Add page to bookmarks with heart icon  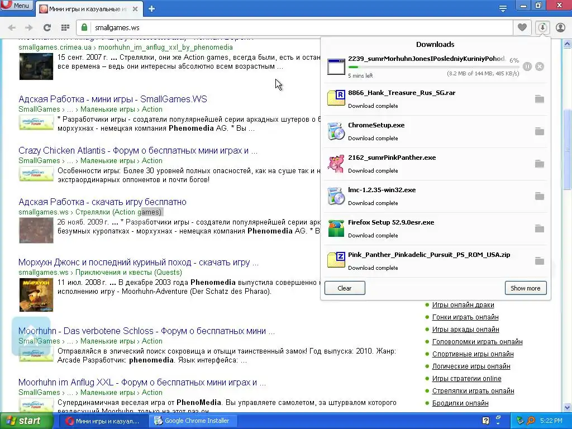pyautogui.click(x=522, y=27)
